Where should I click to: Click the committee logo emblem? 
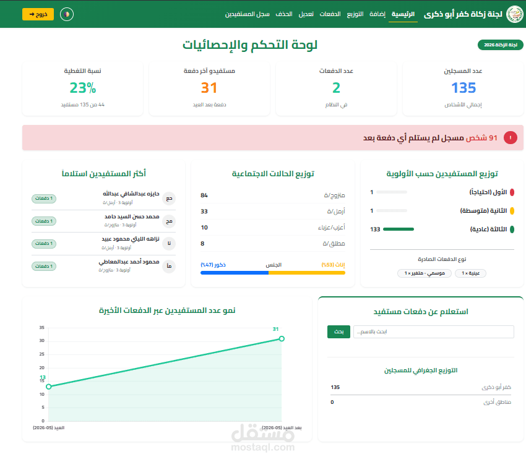(x=514, y=14)
